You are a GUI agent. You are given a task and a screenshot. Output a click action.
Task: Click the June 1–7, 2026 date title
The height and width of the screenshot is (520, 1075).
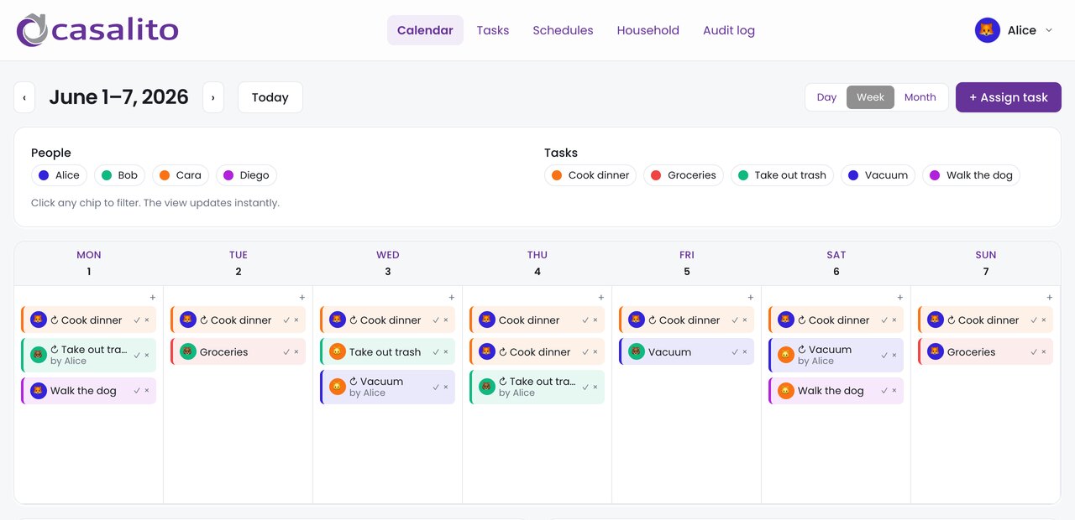point(118,97)
